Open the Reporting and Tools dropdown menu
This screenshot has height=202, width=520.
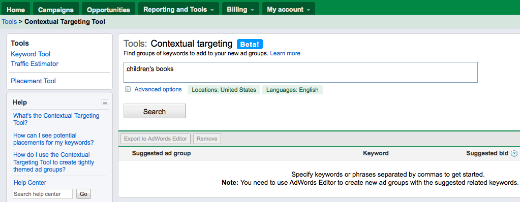178,9
